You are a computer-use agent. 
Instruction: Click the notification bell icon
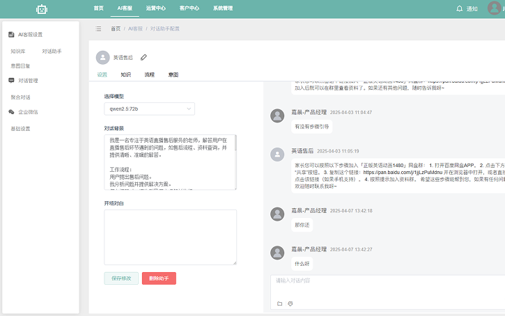pyautogui.click(x=459, y=9)
